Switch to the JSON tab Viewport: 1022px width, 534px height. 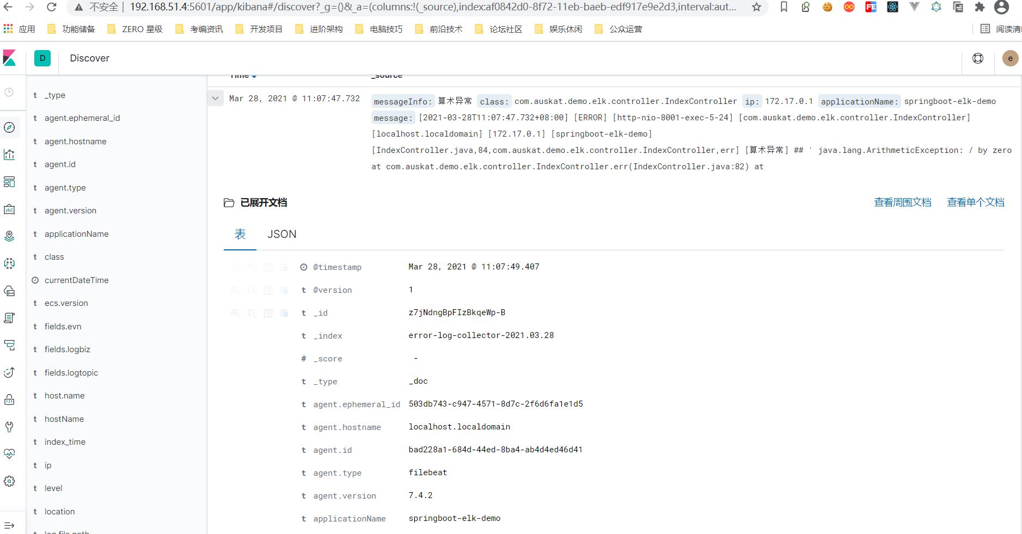282,234
